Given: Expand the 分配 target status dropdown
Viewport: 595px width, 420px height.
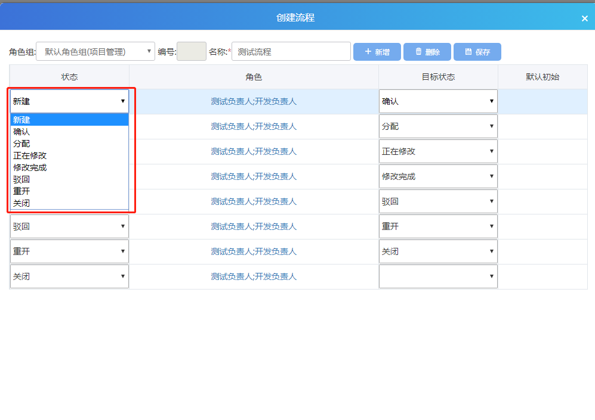Looking at the screenshot, I should tap(438, 126).
